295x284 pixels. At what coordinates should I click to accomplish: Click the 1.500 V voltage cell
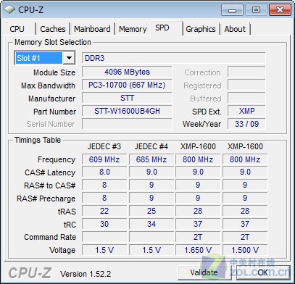pyautogui.click(x=245, y=250)
